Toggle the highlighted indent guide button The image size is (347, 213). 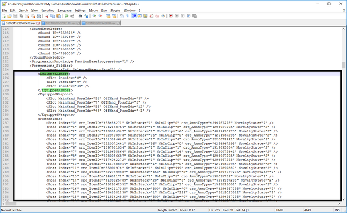[x=134, y=16]
